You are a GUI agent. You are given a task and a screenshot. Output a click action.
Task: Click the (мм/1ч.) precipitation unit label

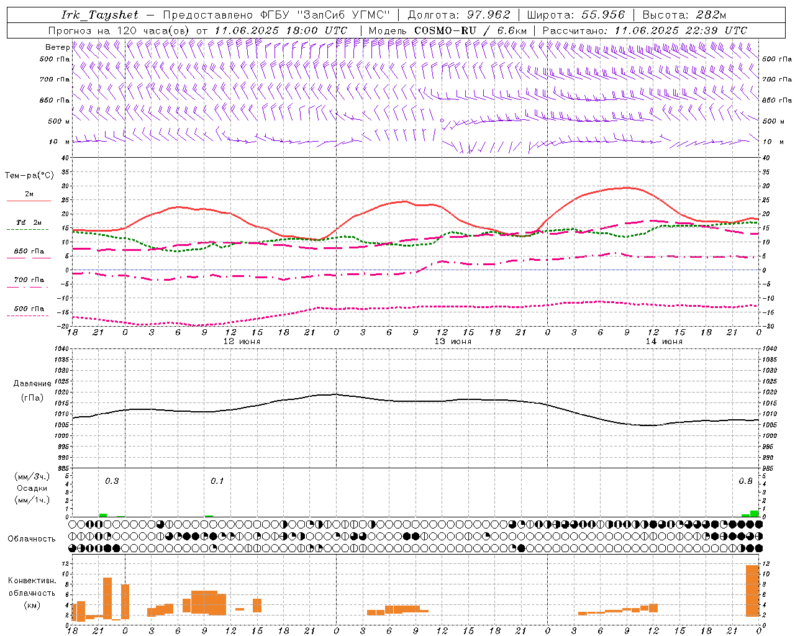pos(32,500)
